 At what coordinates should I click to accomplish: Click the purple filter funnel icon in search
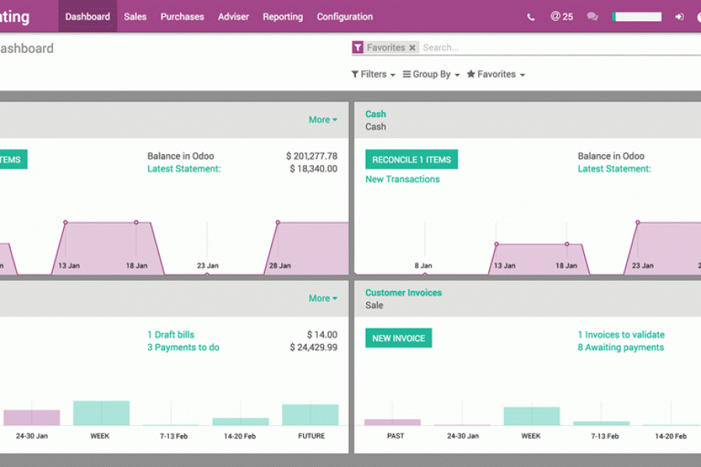tap(358, 47)
